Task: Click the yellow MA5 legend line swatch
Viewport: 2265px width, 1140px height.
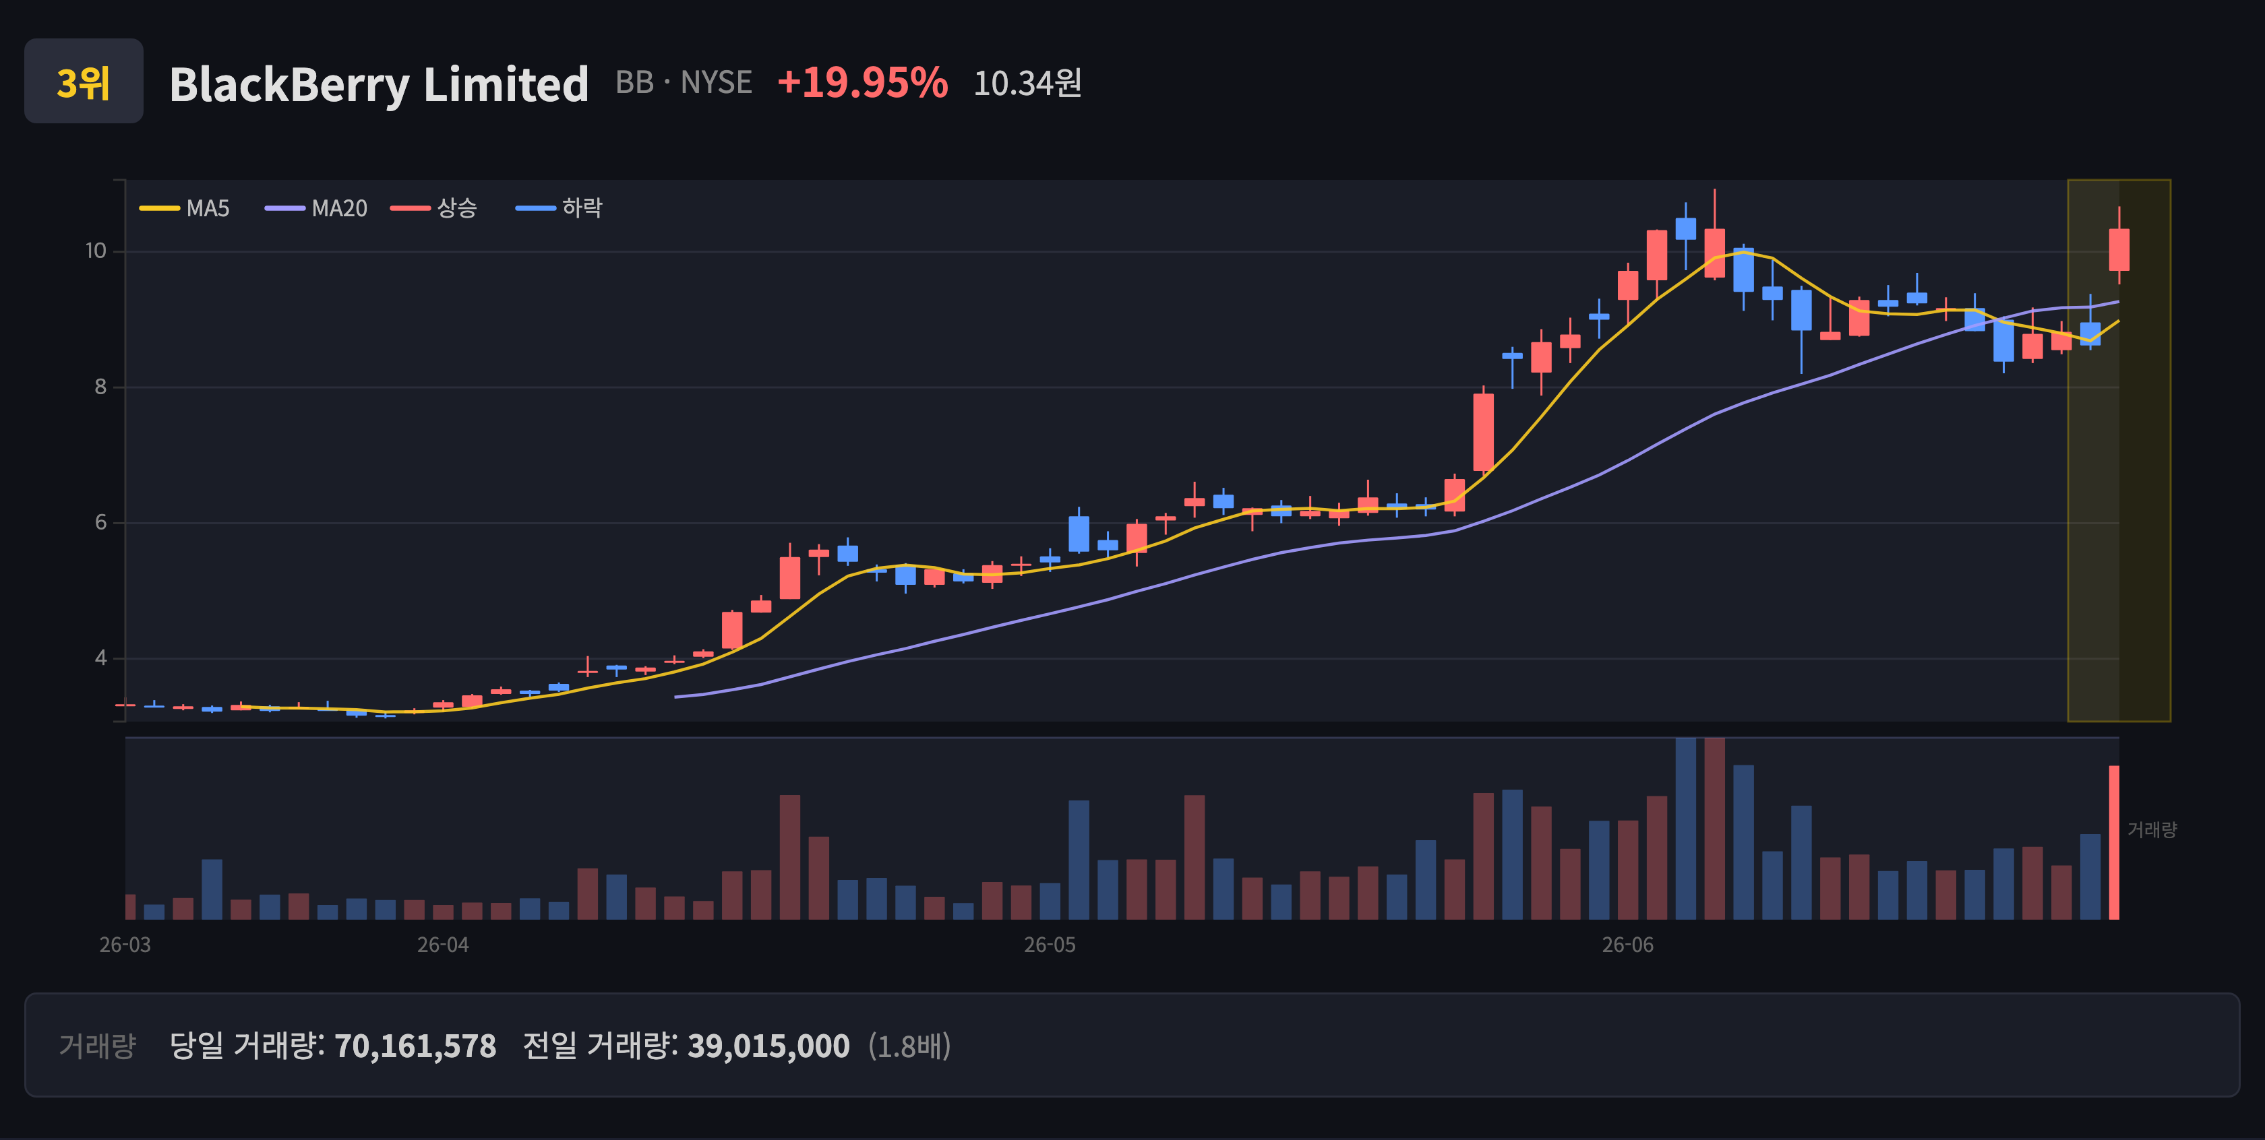Action: click(159, 208)
